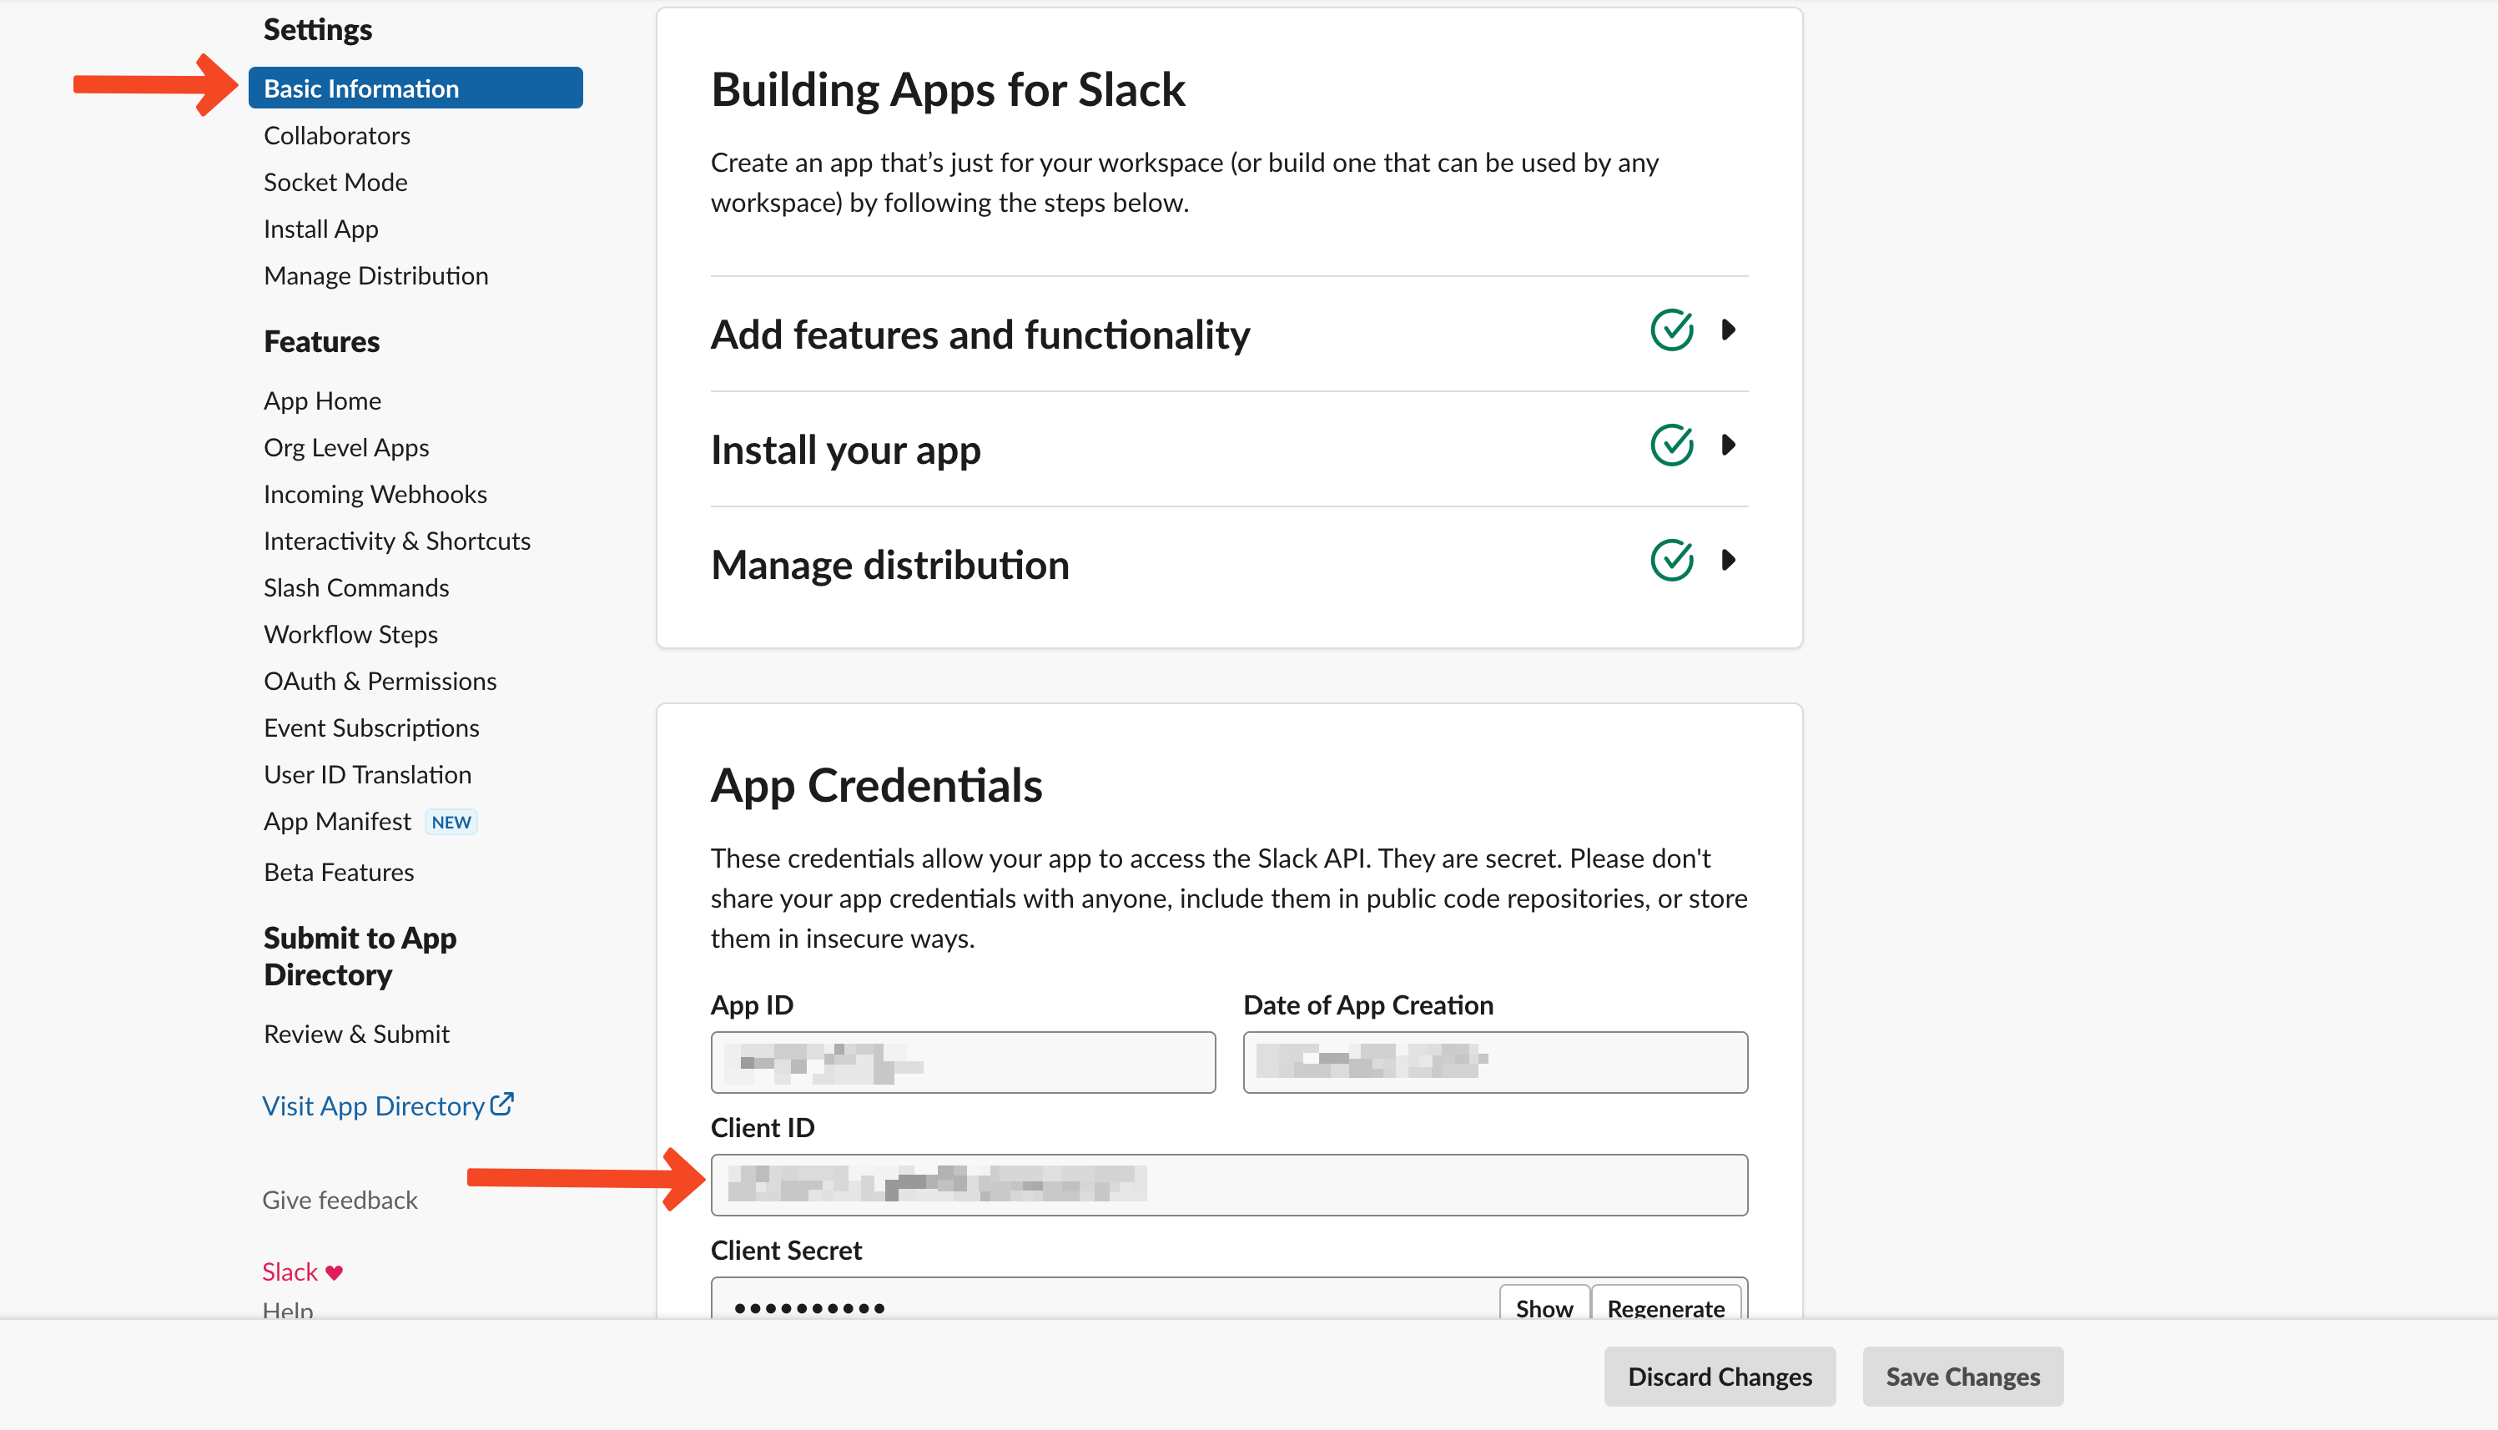Go to OAuth & Permissions
The image size is (2498, 1430).
click(380, 681)
